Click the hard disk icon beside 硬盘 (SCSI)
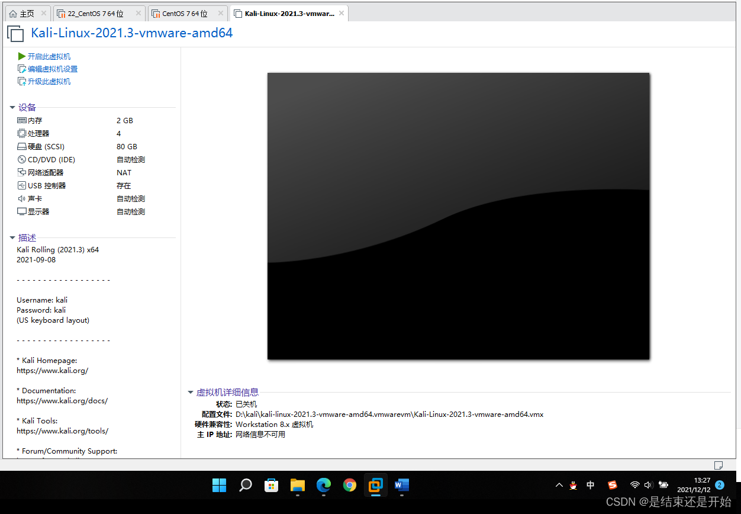The image size is (741, 514). (x=22, y=146)
